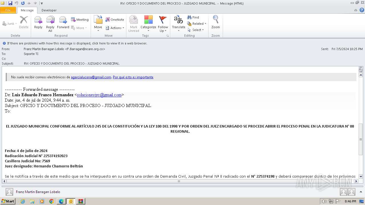Click sender name Franz Martin Barragan Lobelo
365x205 pixels.
coord(64,49)
